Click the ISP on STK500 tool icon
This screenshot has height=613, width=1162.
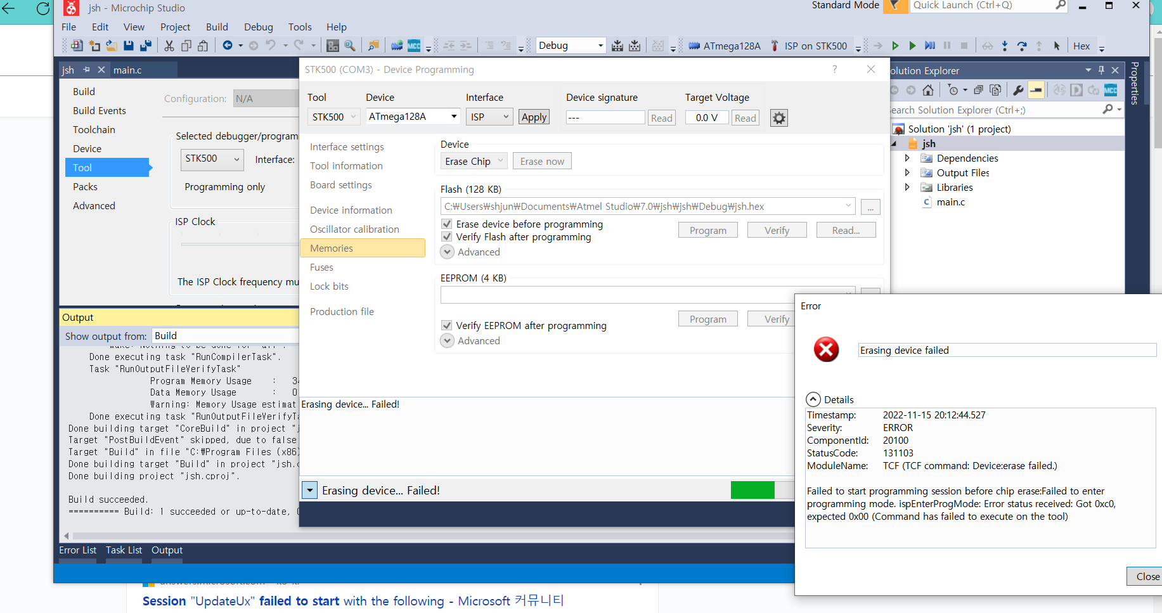tap(775, 46)
